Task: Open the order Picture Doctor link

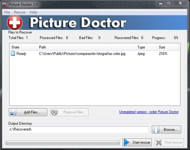Action: [149, 112]
